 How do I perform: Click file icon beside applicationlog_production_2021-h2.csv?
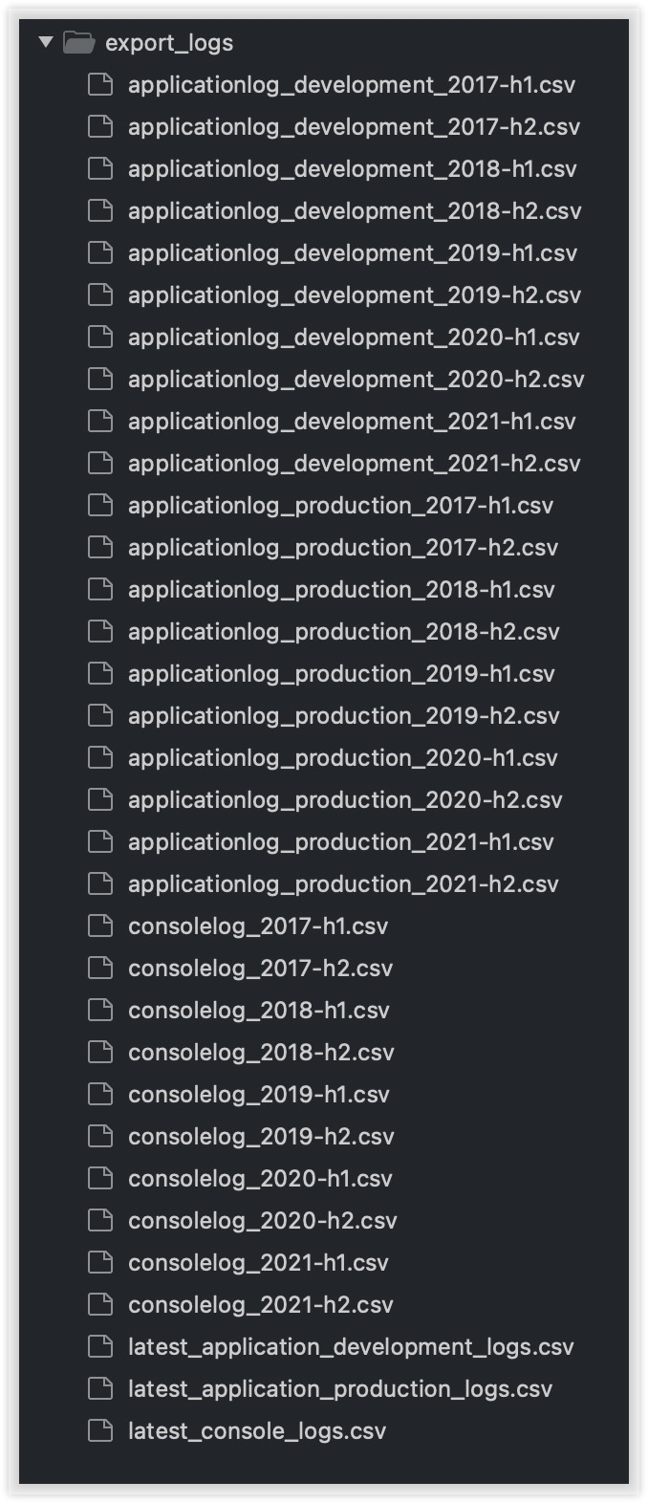pyautogui.click(x=99, y=883)
